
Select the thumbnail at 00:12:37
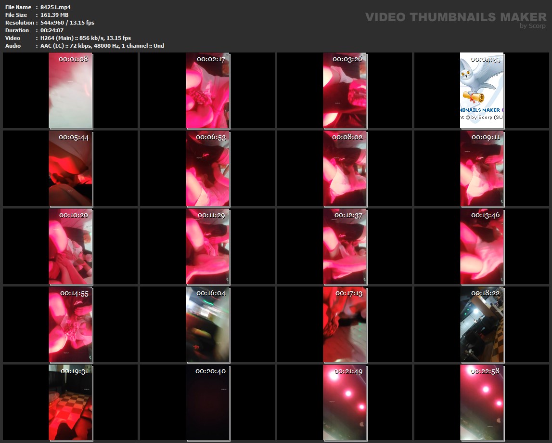345,247
